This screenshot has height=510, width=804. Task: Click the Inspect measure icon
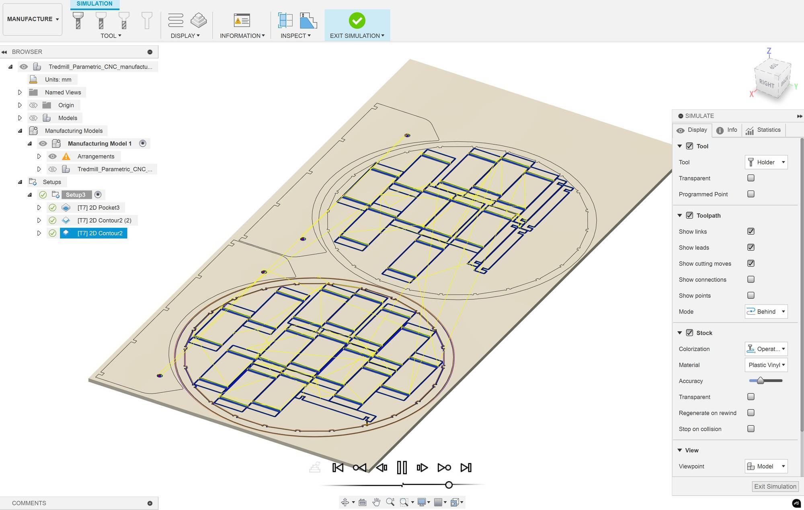[285, 20]
